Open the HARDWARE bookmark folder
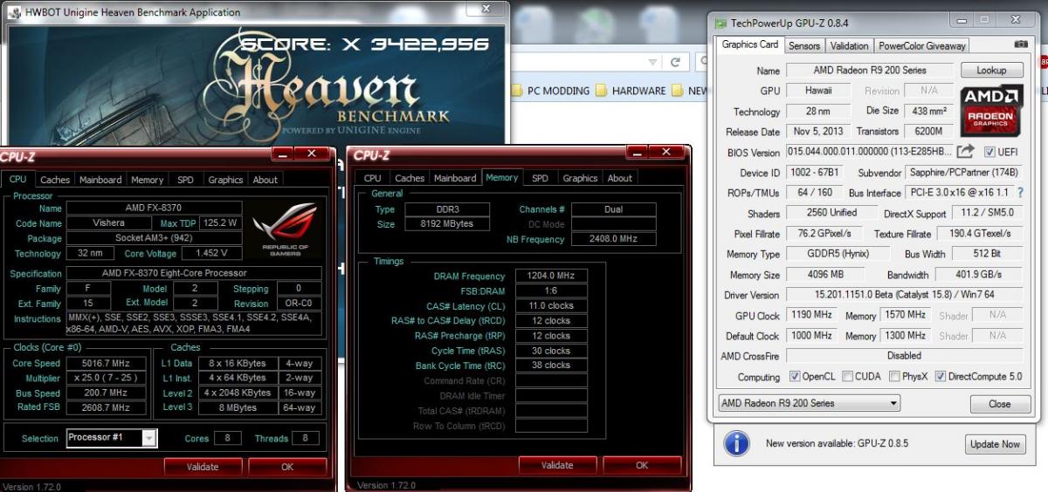This screenshot has width=1048, height=492. (631, 90)
